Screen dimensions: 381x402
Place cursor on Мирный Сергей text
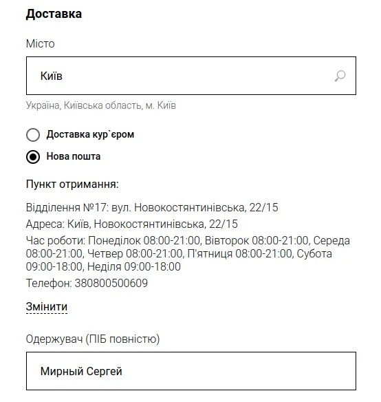click(x=81, y=371)
